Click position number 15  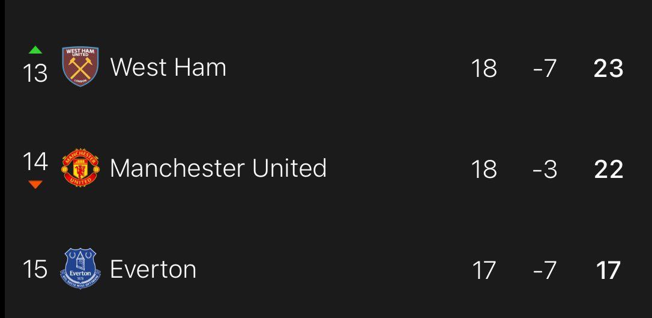point(35,269)
